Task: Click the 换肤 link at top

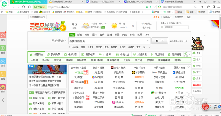Action: pyautogui.click(x=189, y=17)
